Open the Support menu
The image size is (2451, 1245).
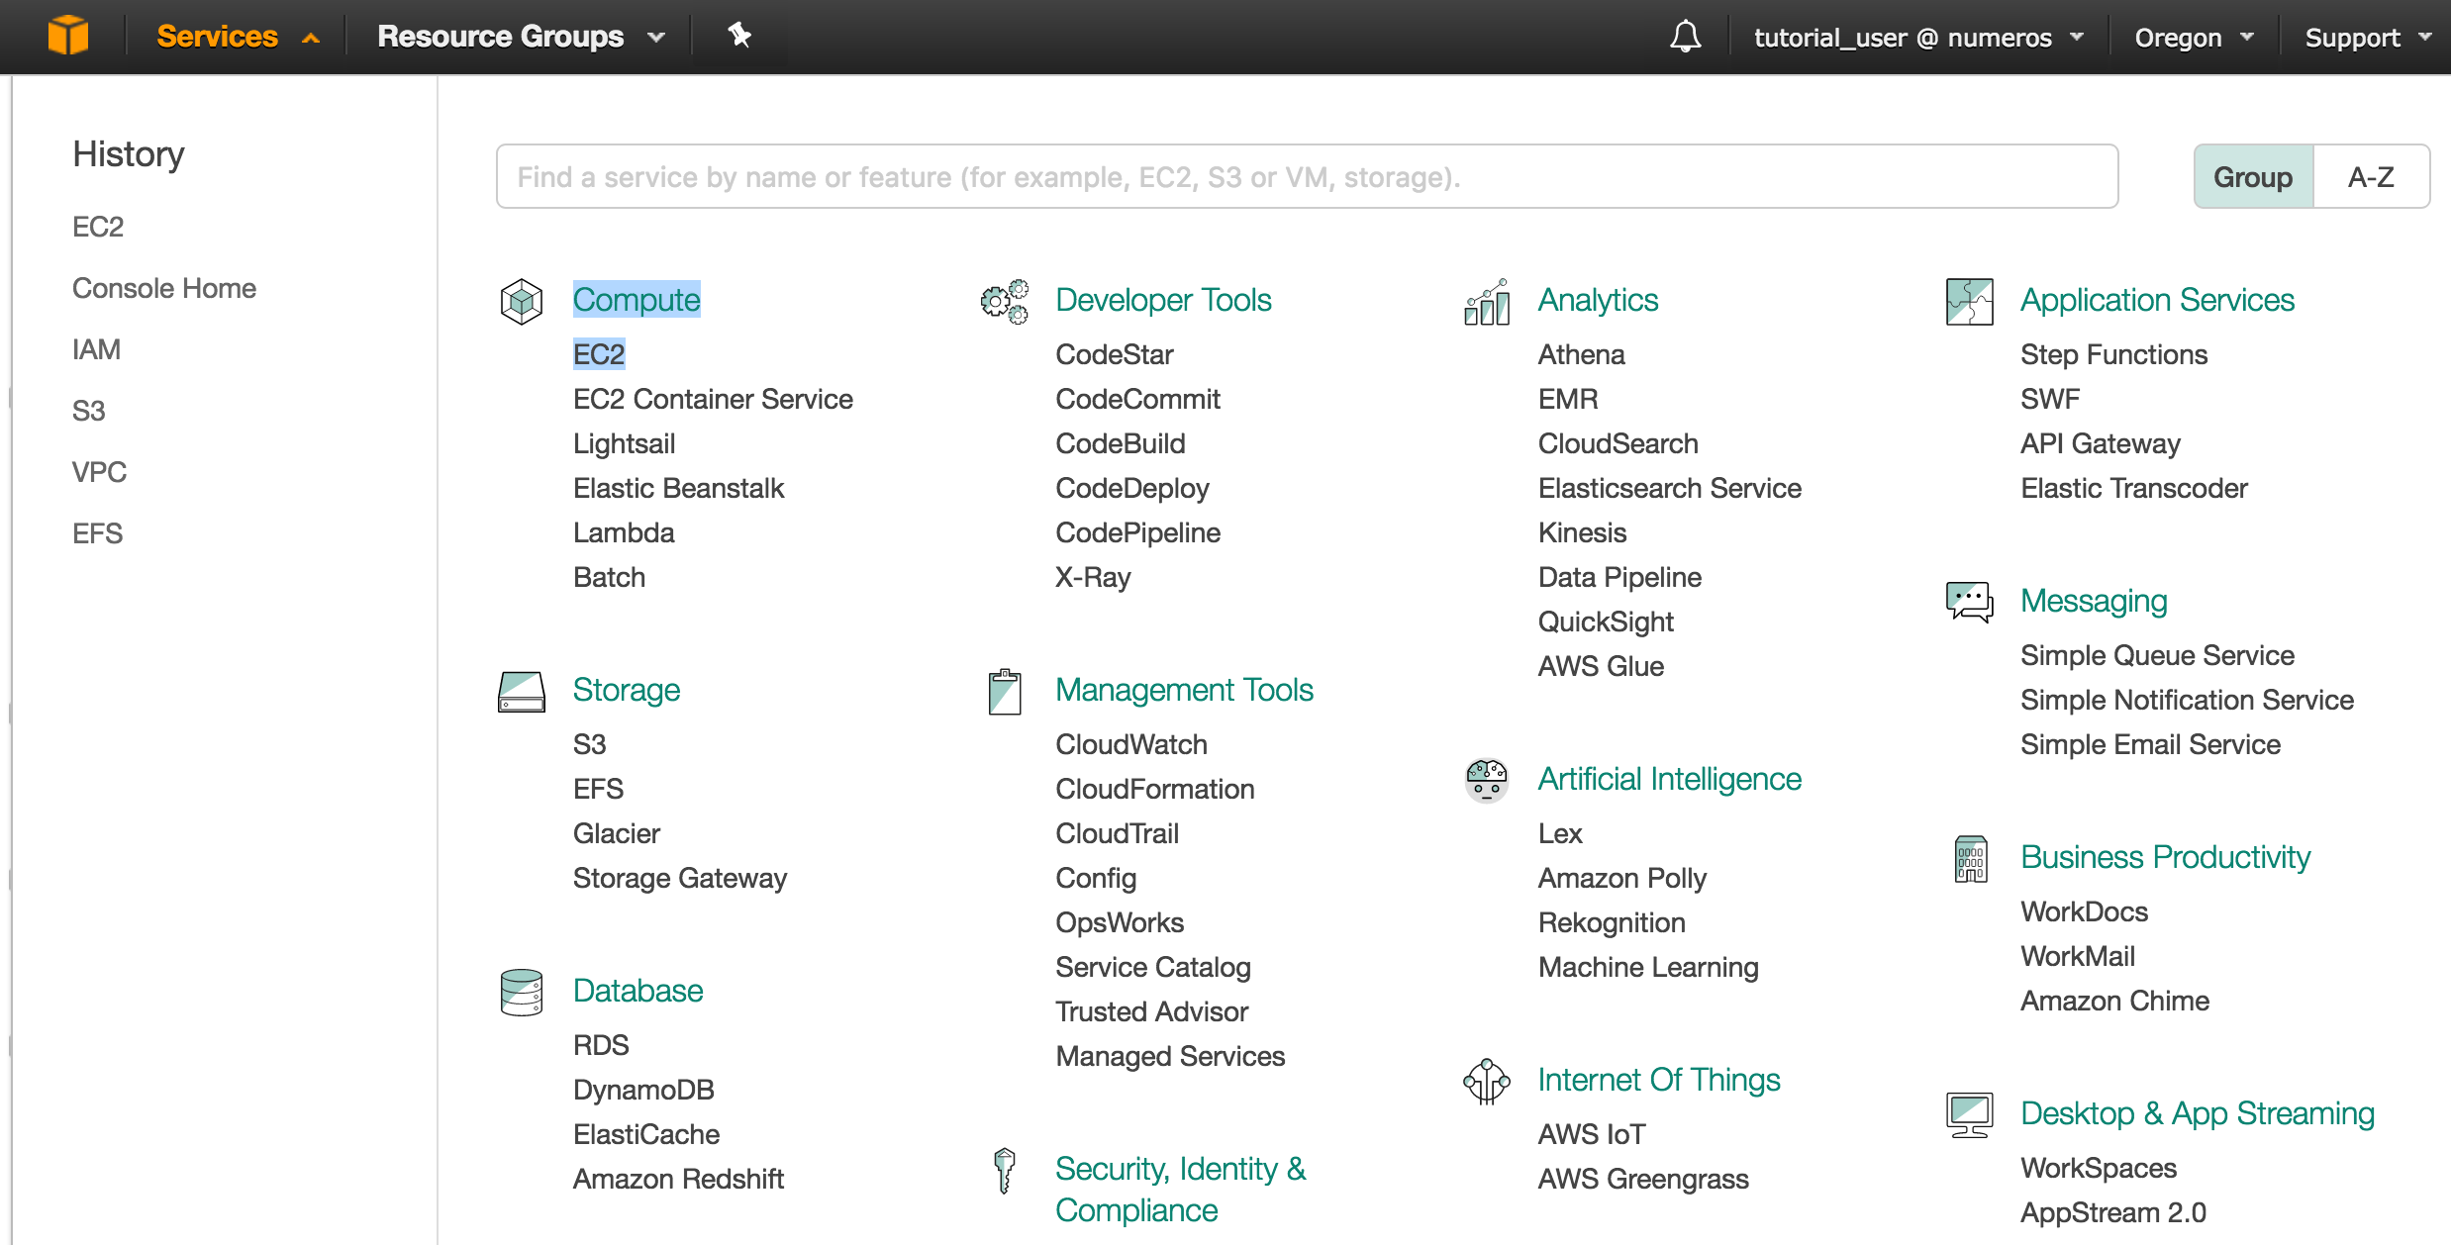click(2366, 38)
